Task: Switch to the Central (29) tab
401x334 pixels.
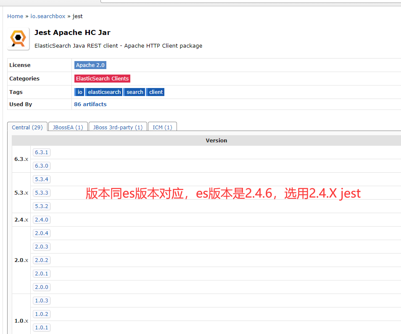Action: point(27,127)
